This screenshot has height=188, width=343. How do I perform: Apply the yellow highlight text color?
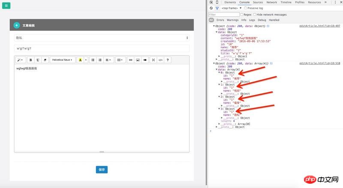(x=80, y=60)
